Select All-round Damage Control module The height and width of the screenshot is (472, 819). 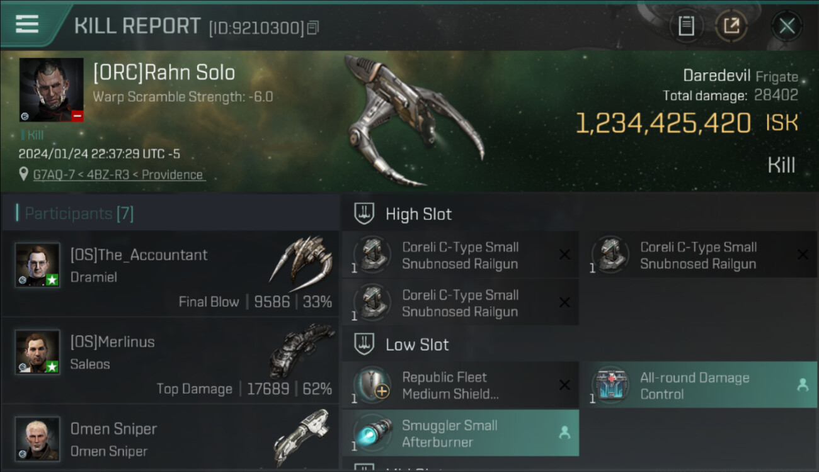coord(698,385)
